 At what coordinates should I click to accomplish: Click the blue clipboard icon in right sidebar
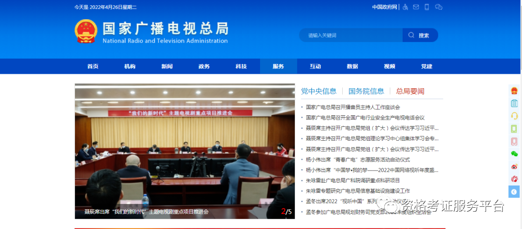tap(514, 103)
